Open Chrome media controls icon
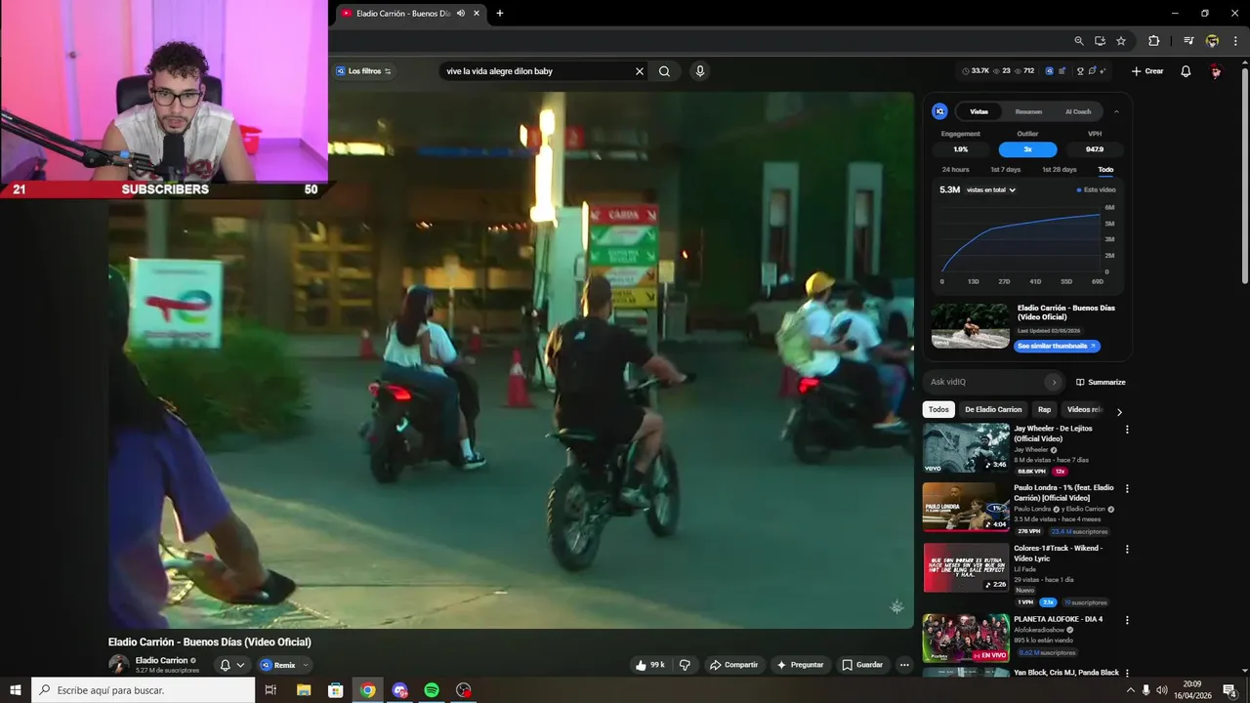The height and width of the screenshot is (703, 1250). (1188, 41)
